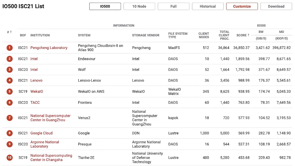Click the rank 1 badge icon
The image size is (295, 166).
(10, 48)
